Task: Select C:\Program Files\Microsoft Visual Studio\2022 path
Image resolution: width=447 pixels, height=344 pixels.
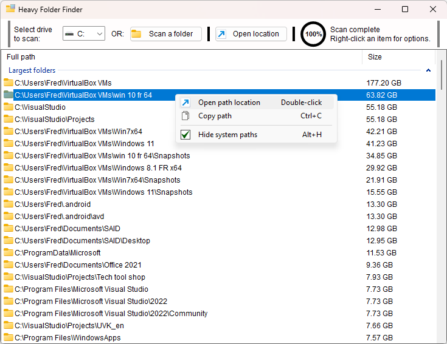Action: point(91,301)
